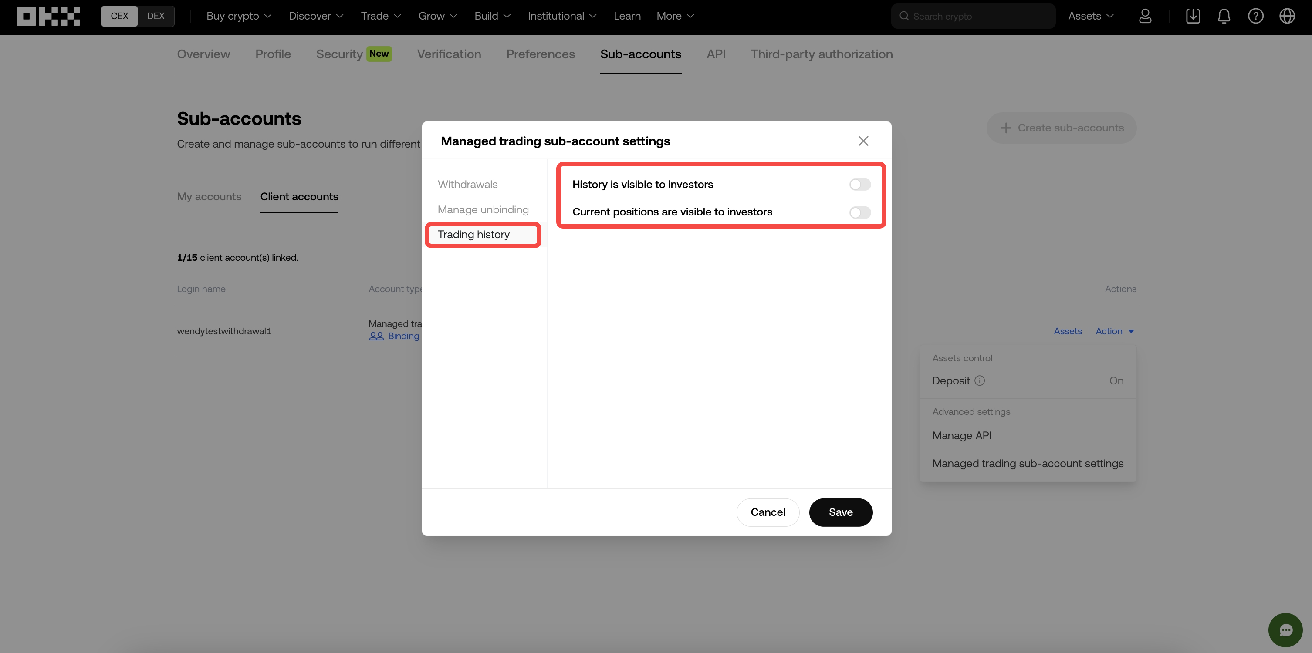
Task: Open the support chat bubble
Action: coord(1285,629)
